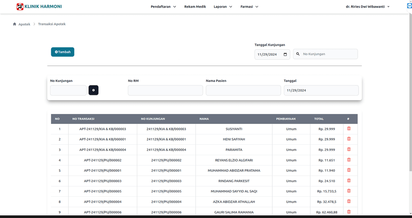Focus the Tanggal Kunjungan date field
Image resolution: width=412 pixels, height=218 pixels.
click(x=272, y=54)
